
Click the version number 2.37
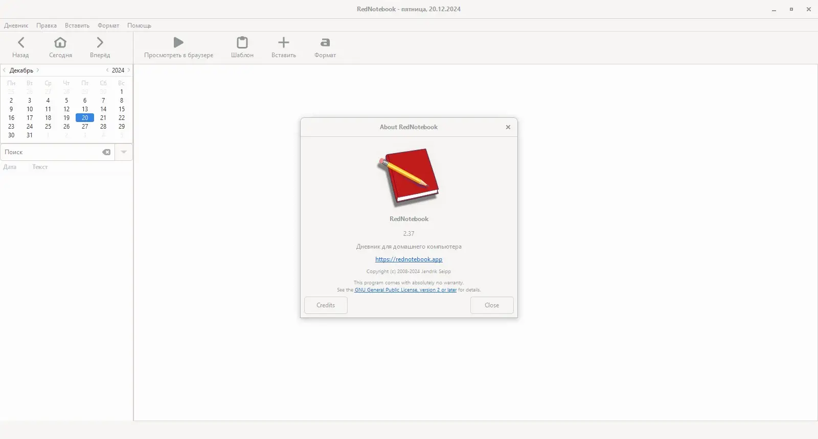[408, 234]
